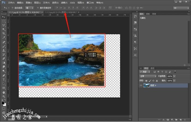This screenshot has height=122, width=191.
Task: Open the 图像 menu
Action: pos(29,3)
